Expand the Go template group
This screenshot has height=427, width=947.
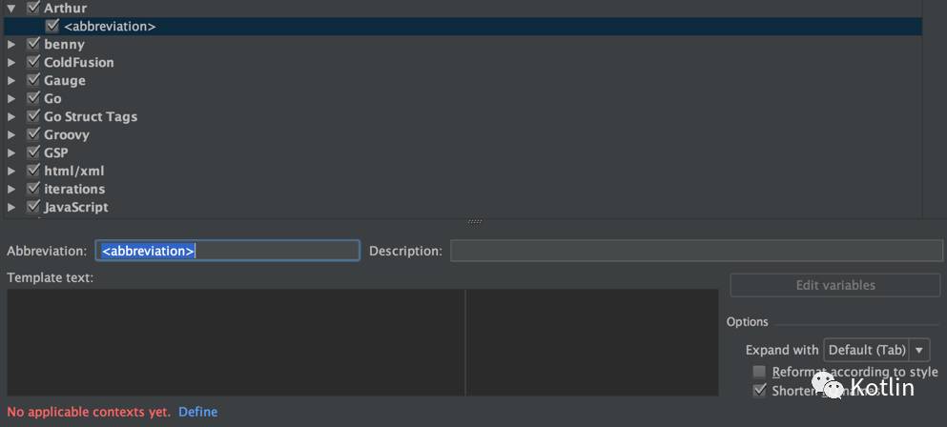click(10, 99)
